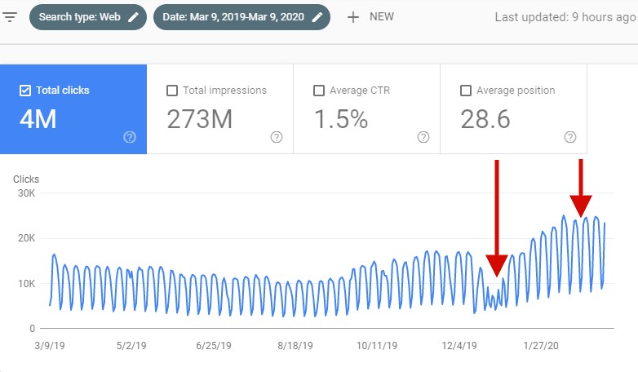Click the 10K axis label
This screenshot has height=372, width=638.
point(26,284)
